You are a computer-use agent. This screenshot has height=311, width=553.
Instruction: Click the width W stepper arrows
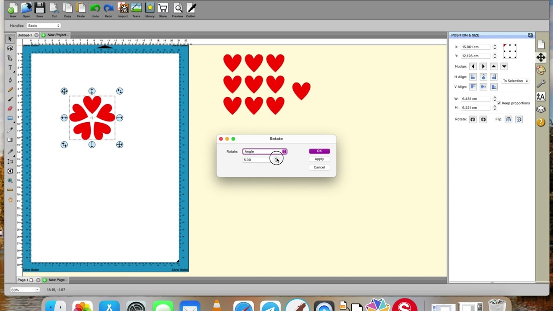(495, 99)
